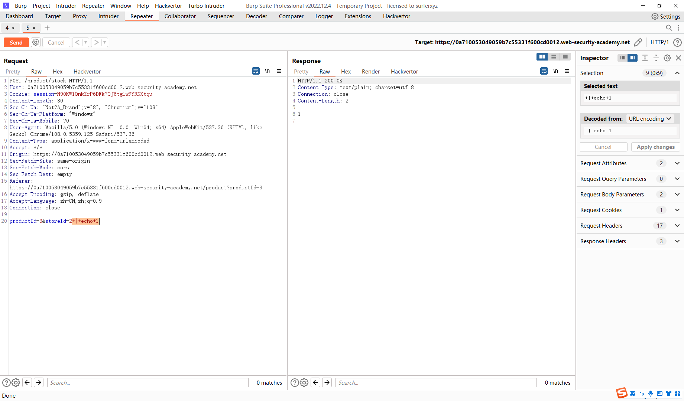Expand Response Headers section
This screenshot has height=401, width=684.
coord(677,241)
